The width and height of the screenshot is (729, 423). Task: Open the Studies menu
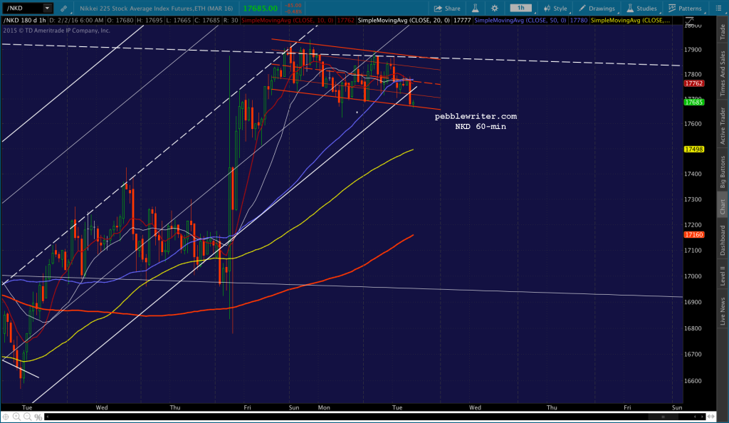point(641,8)
